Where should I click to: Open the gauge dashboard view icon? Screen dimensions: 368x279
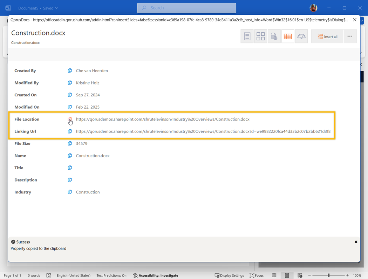pos(301,36)
